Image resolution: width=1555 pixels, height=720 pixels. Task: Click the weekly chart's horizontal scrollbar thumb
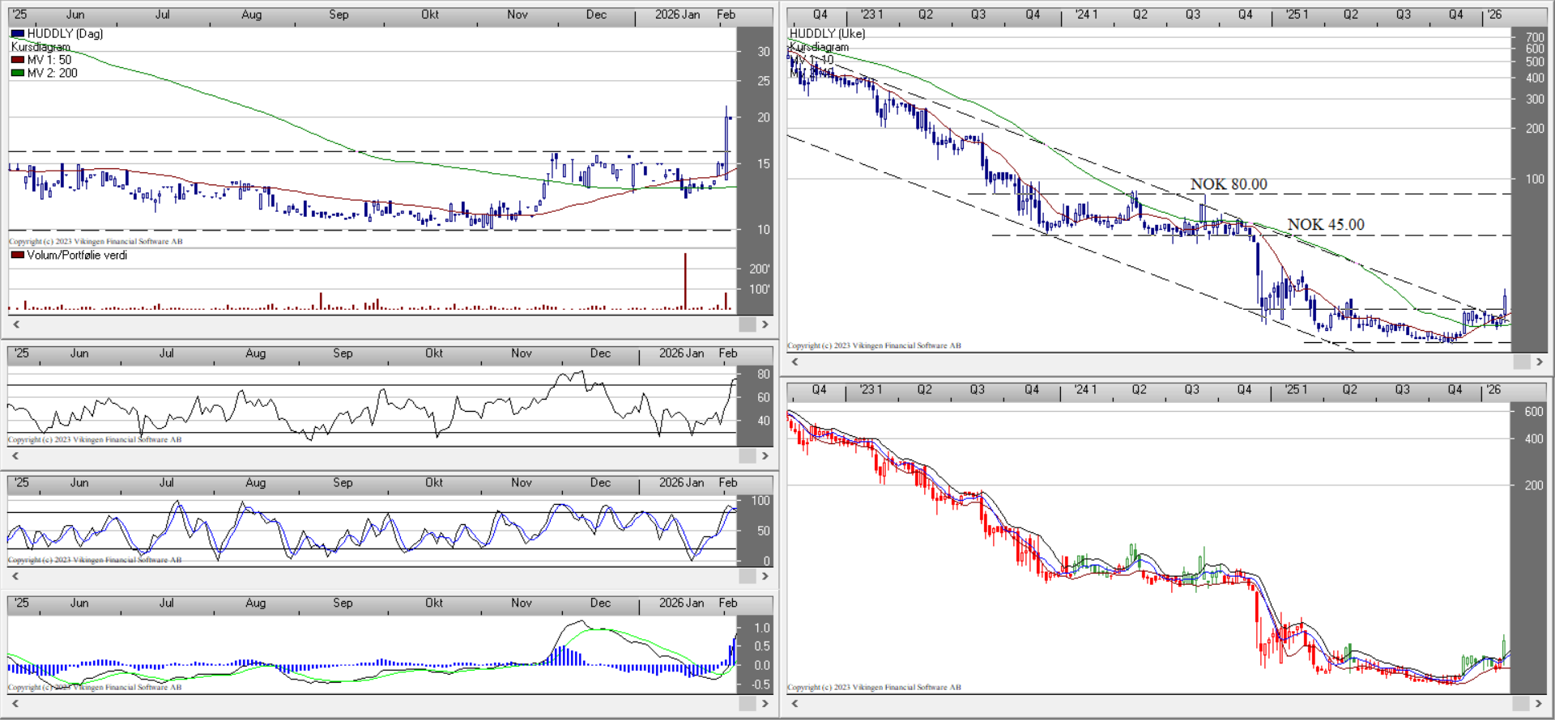1521,362
